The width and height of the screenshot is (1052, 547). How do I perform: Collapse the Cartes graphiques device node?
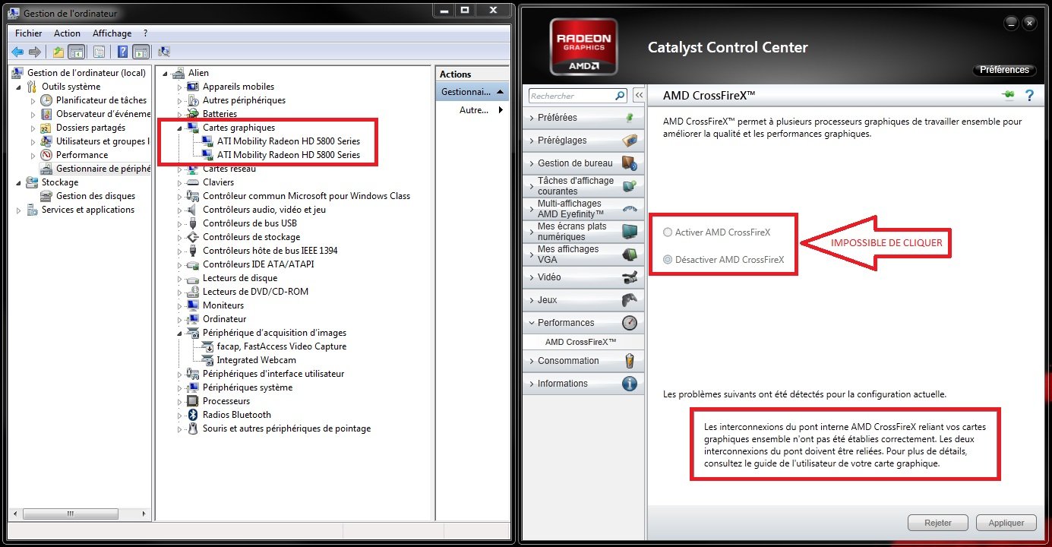pos(180,128)
